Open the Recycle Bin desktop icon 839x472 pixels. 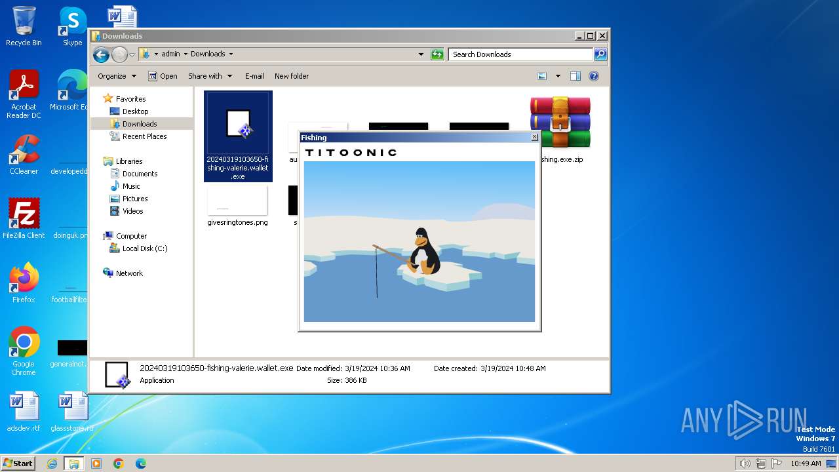tap(24, 26)
